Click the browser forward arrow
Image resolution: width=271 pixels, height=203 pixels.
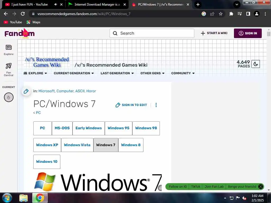tap(14, 14)
